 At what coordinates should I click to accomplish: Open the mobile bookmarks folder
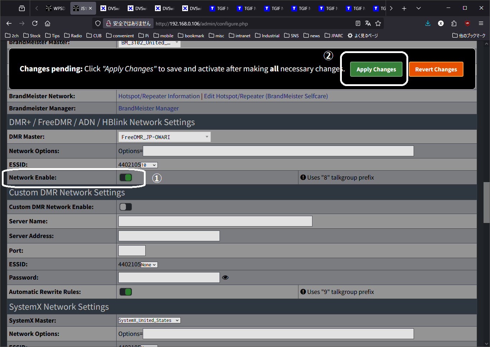pyautogui.click(x=163, y=35)
